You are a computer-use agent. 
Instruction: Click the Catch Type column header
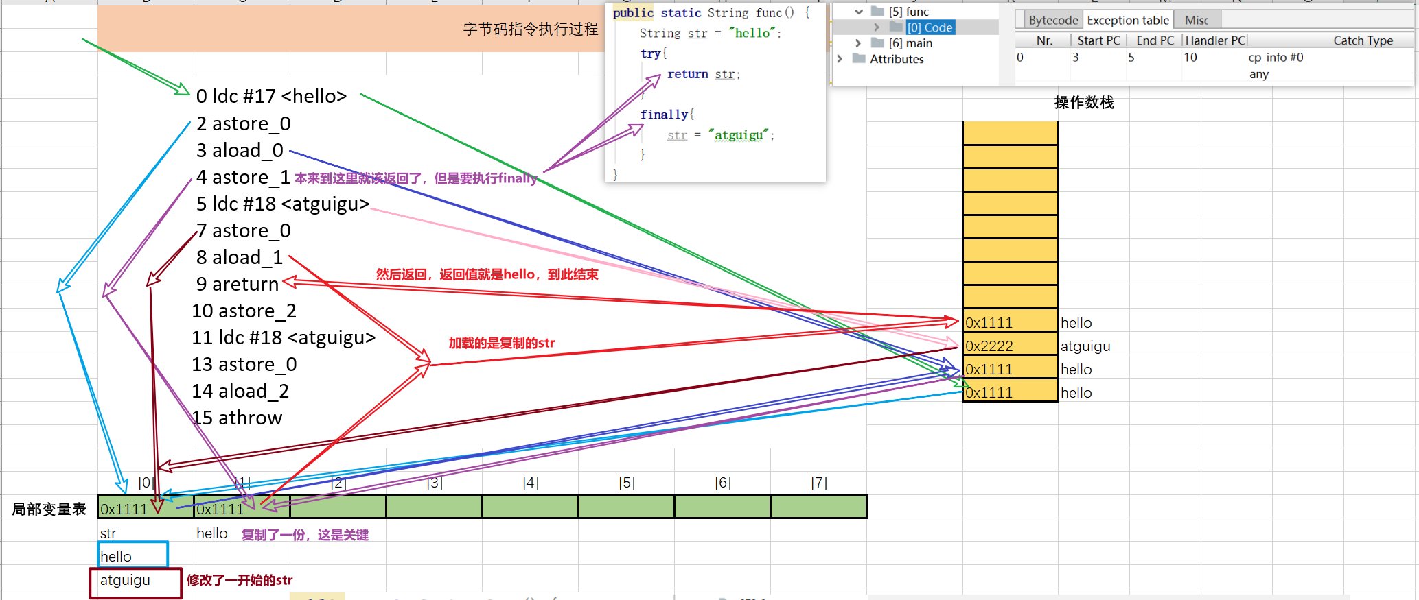tap(1363, 40)
